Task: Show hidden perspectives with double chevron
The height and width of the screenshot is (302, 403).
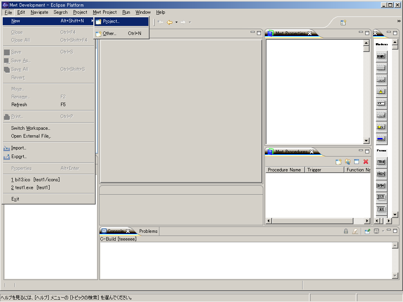Action: (x=399, y=21)
